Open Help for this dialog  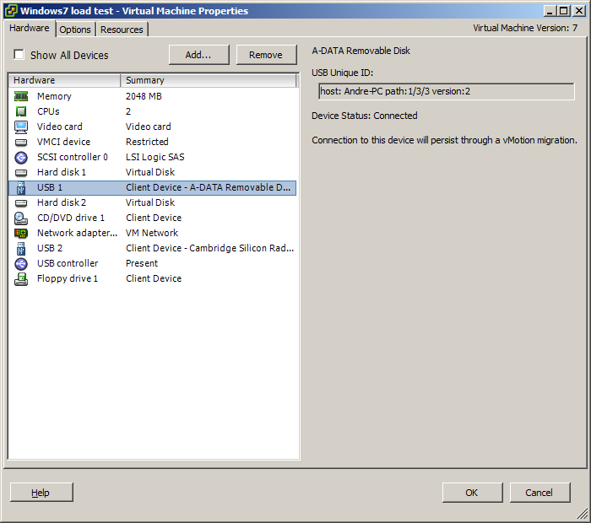coord(41,493)
